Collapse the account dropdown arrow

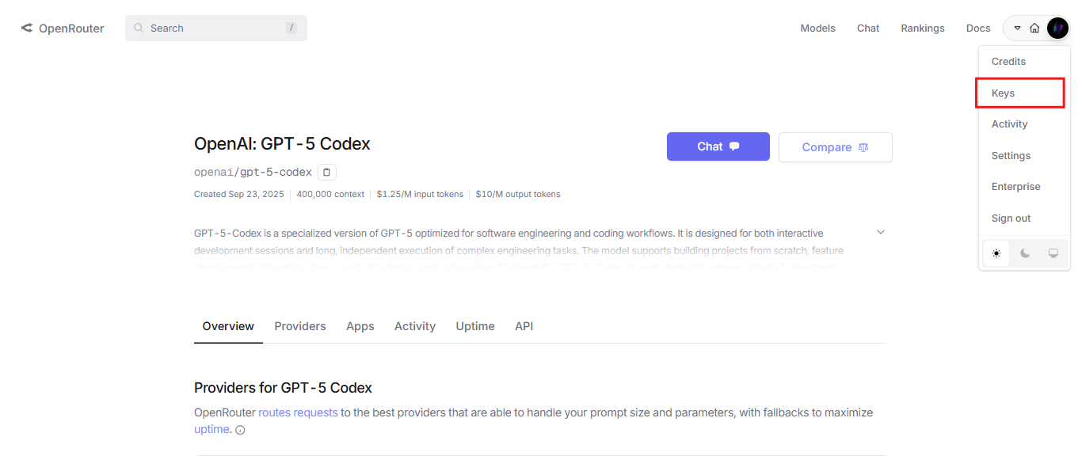pyautogui.click(x=1018, y=28)
